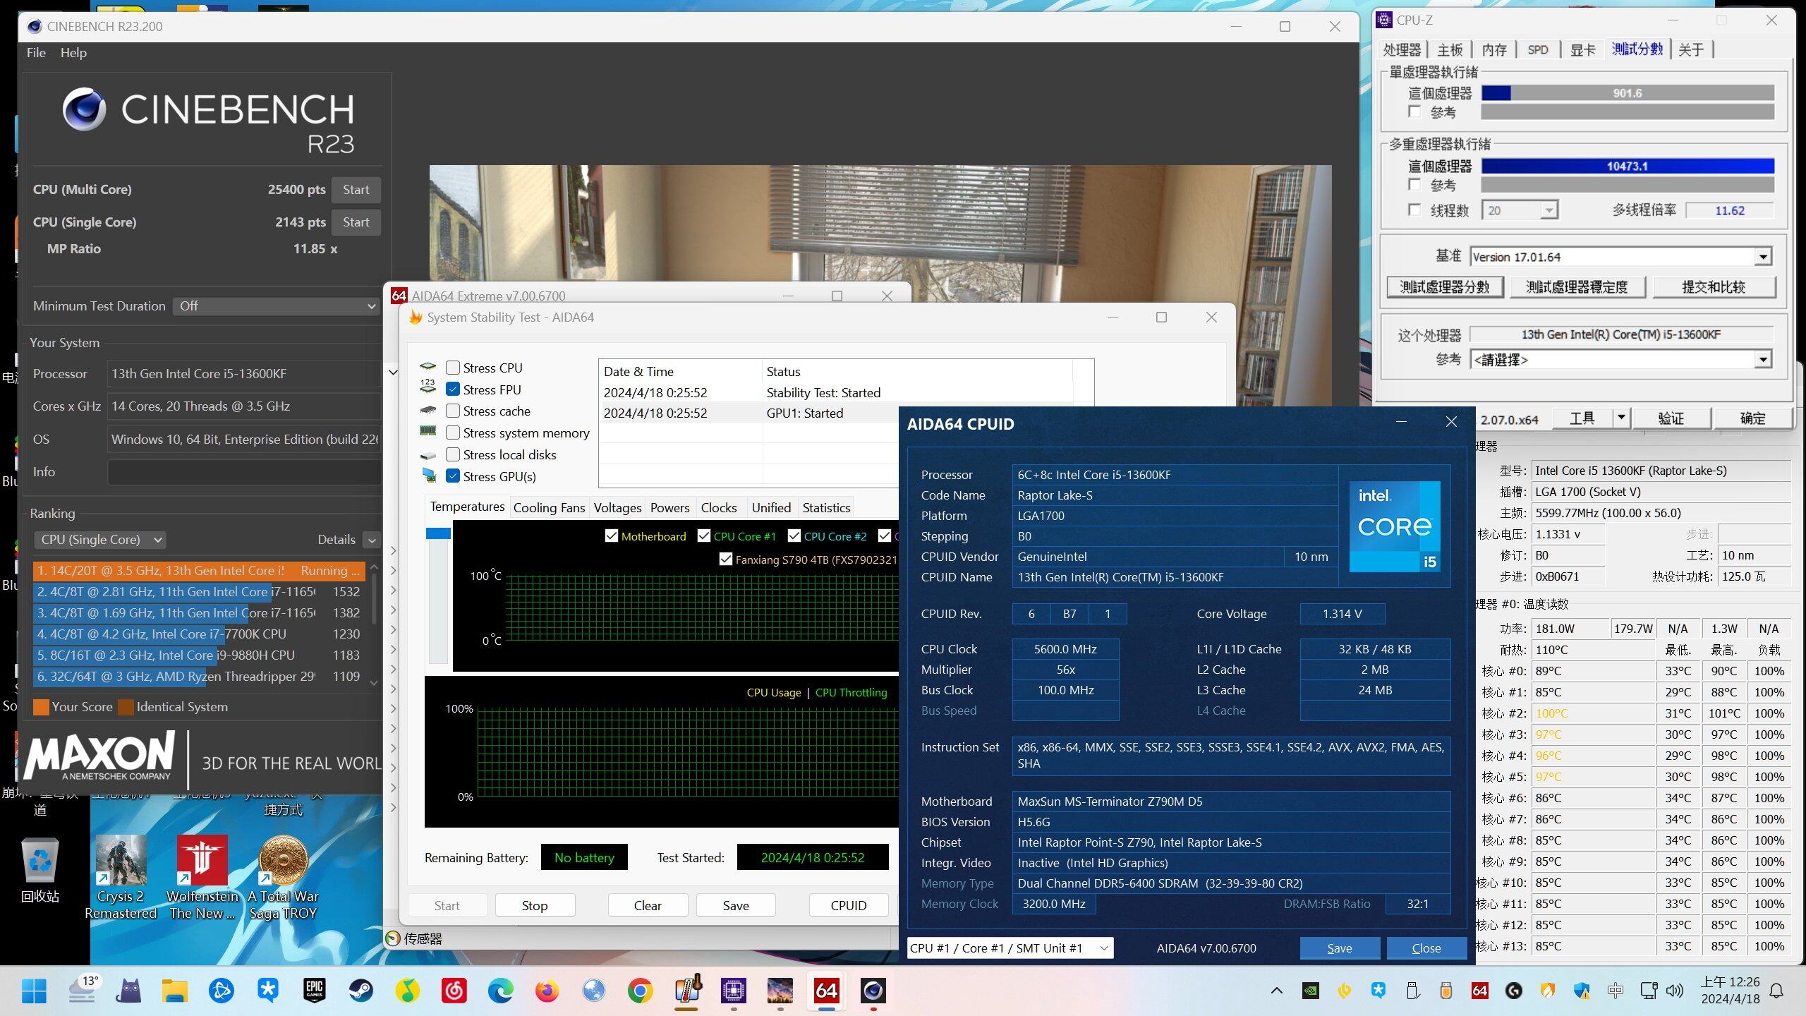Screen dimensions: 1806x1016
Task: Click the 传感器 sensor icon in AIDA64
Action: (394, 938)
